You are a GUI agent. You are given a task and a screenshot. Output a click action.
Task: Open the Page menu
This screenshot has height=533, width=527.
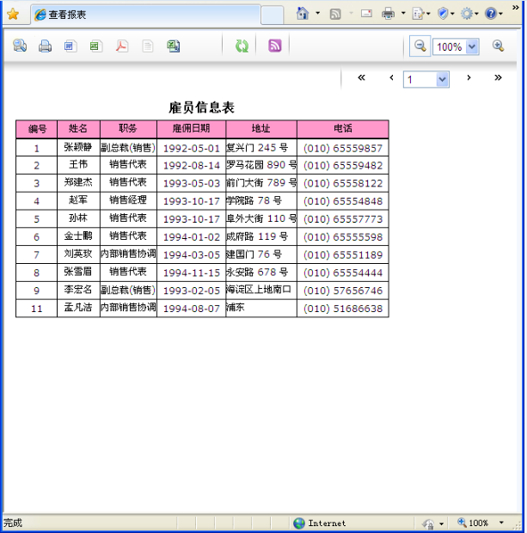[421, 14]
